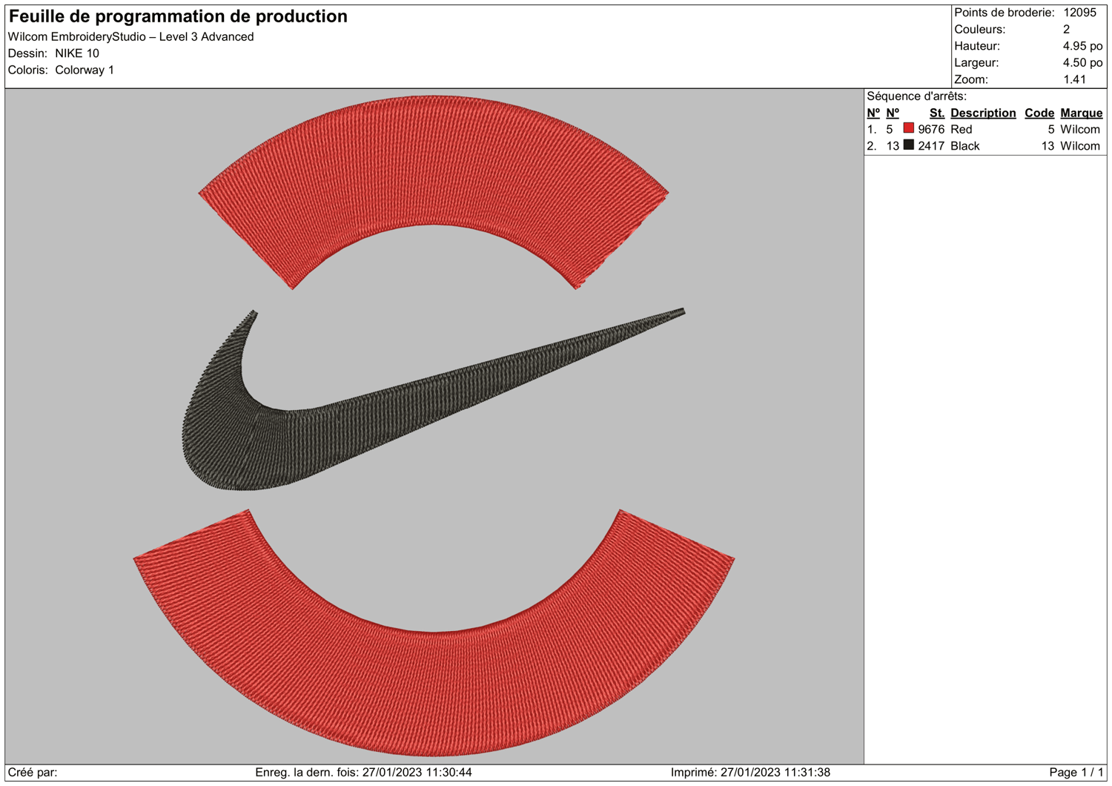Click the 'St.' column header
The width and height of the screenshot is (1112, 786).
coord(937,113)
